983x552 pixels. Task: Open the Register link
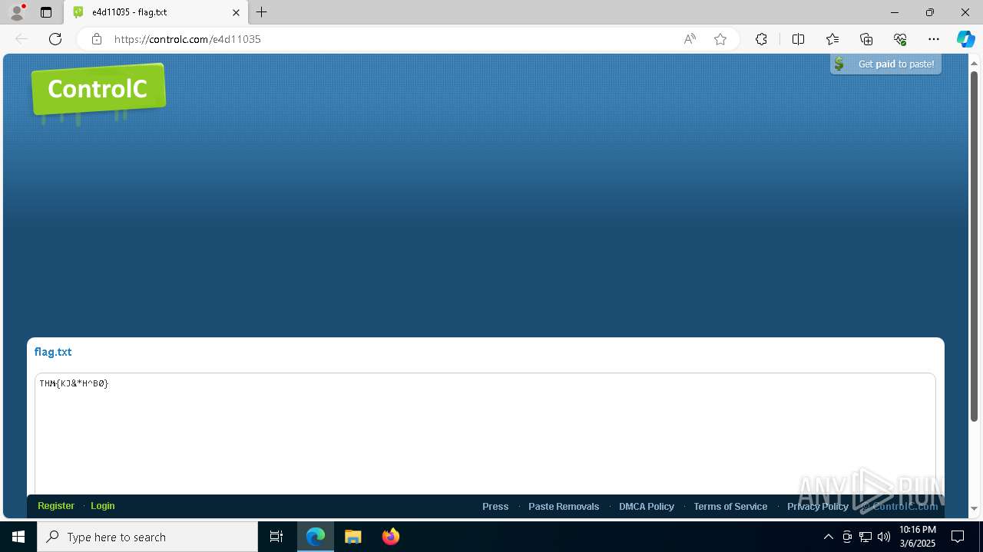(x=56, y=506)
